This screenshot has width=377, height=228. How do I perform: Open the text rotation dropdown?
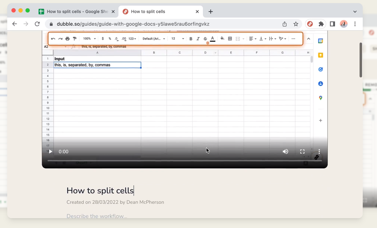pos(282,39)
